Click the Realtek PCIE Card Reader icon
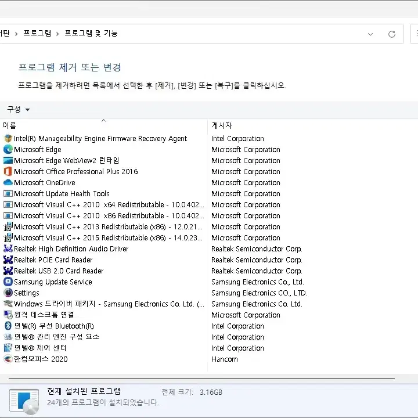The image size is (418, 418). 8,260
